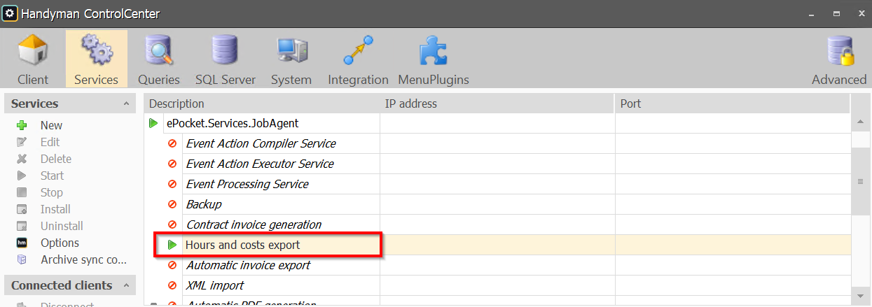Click Delete in Services panel
The height and width of the screenshot is (307, 872).
point(56,159)
